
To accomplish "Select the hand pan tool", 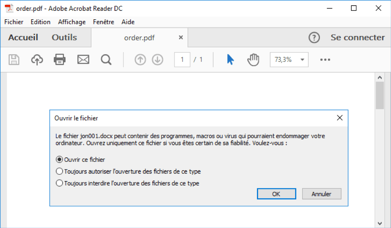I will (253, 60).
